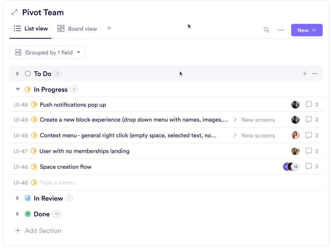The width and height of the screenshot is (331, 250).
Task: Open the Space creation flow task
Action: coord(66,167)
